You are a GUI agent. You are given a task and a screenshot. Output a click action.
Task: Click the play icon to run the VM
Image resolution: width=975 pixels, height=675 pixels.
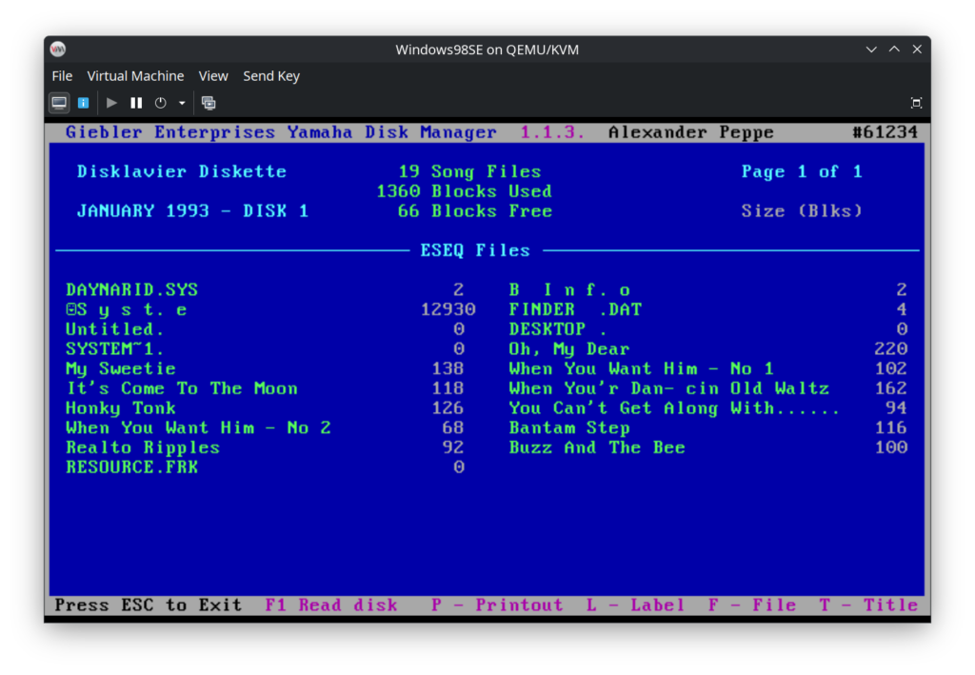[x=111, y=102]
